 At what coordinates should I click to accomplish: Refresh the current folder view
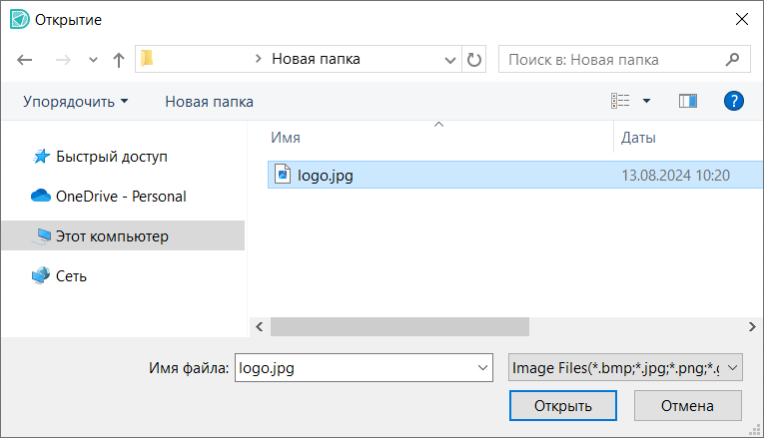click(474, 60)
